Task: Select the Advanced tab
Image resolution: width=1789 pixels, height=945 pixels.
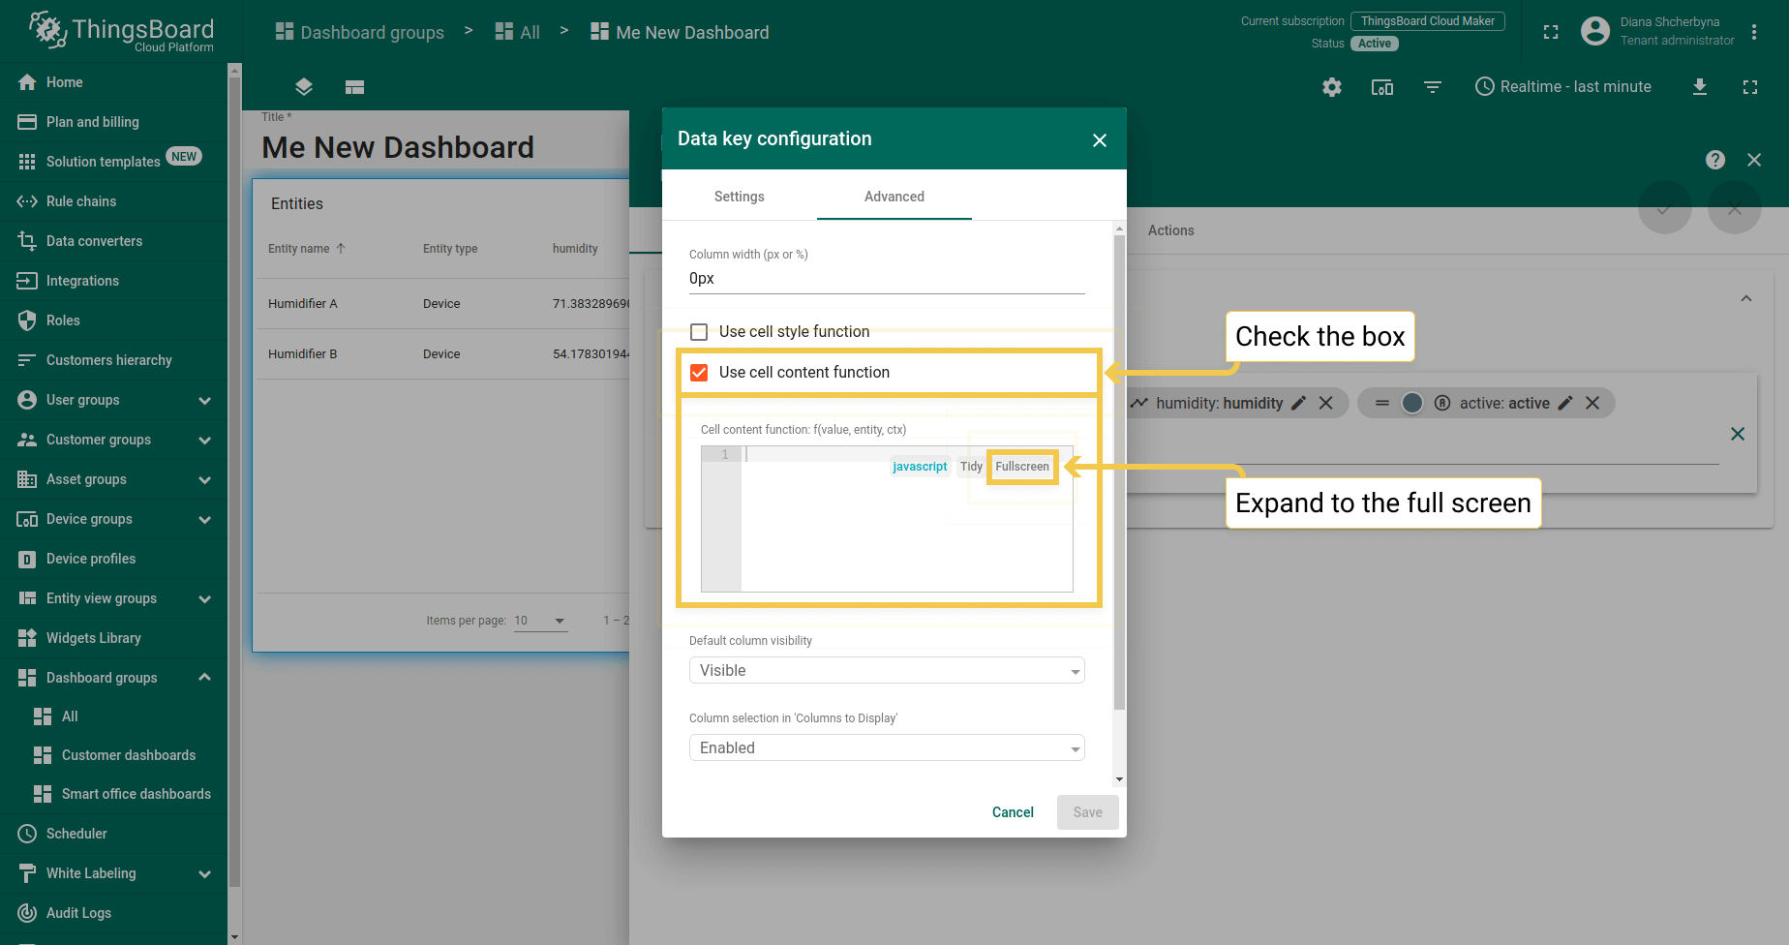Action: pos(894,197)
